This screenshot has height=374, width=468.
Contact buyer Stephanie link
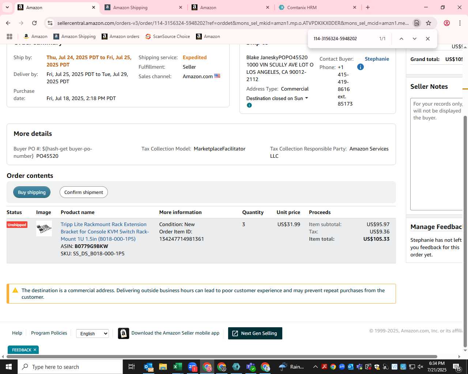click(377, 59)
